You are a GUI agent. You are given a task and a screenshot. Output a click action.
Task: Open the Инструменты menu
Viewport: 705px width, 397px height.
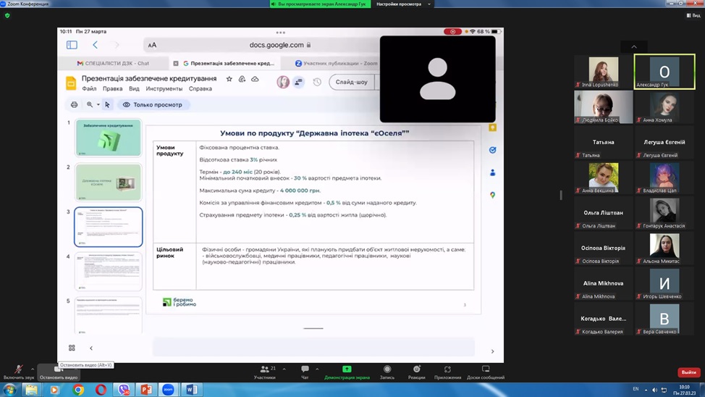coord(164,88)
